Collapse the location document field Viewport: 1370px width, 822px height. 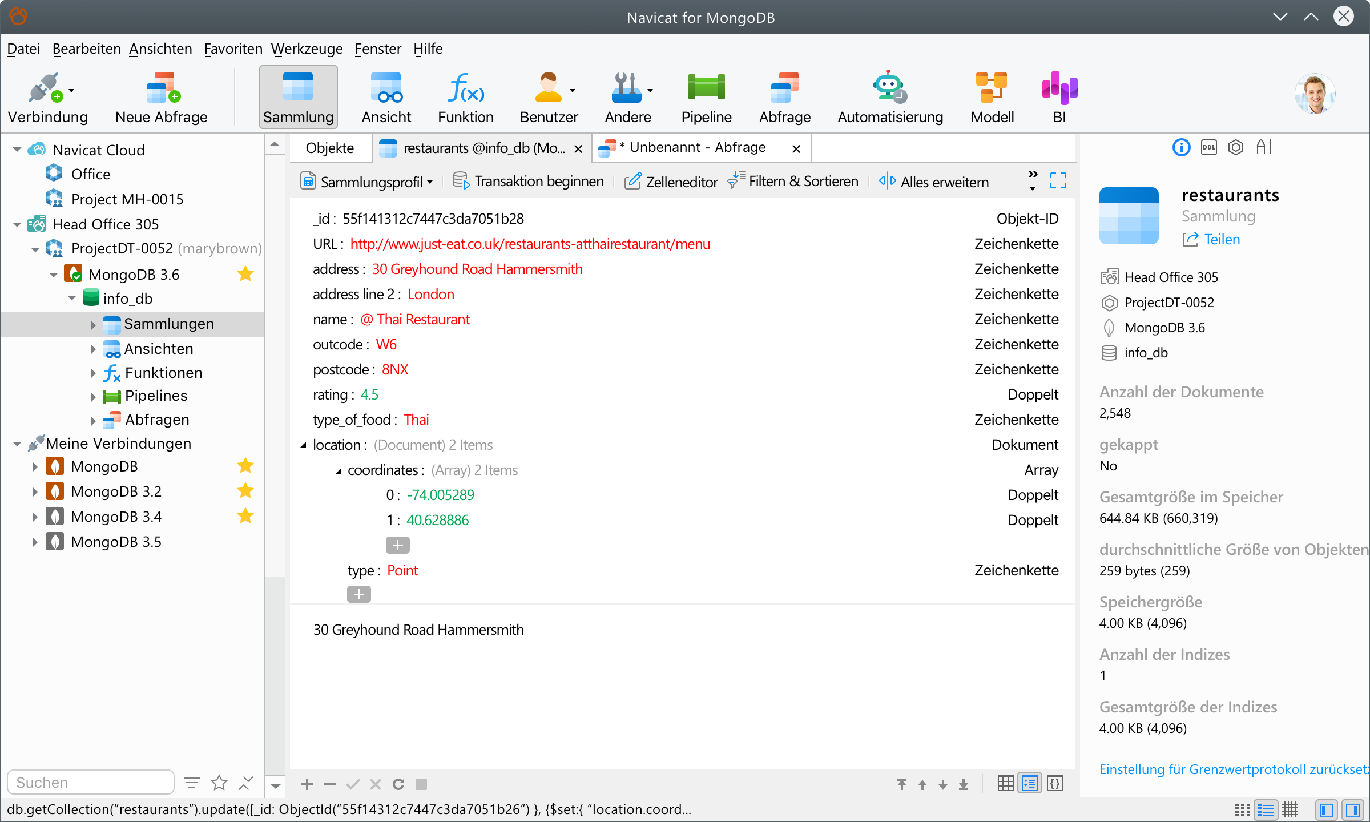pyautogui.click(x=304, y=445)
